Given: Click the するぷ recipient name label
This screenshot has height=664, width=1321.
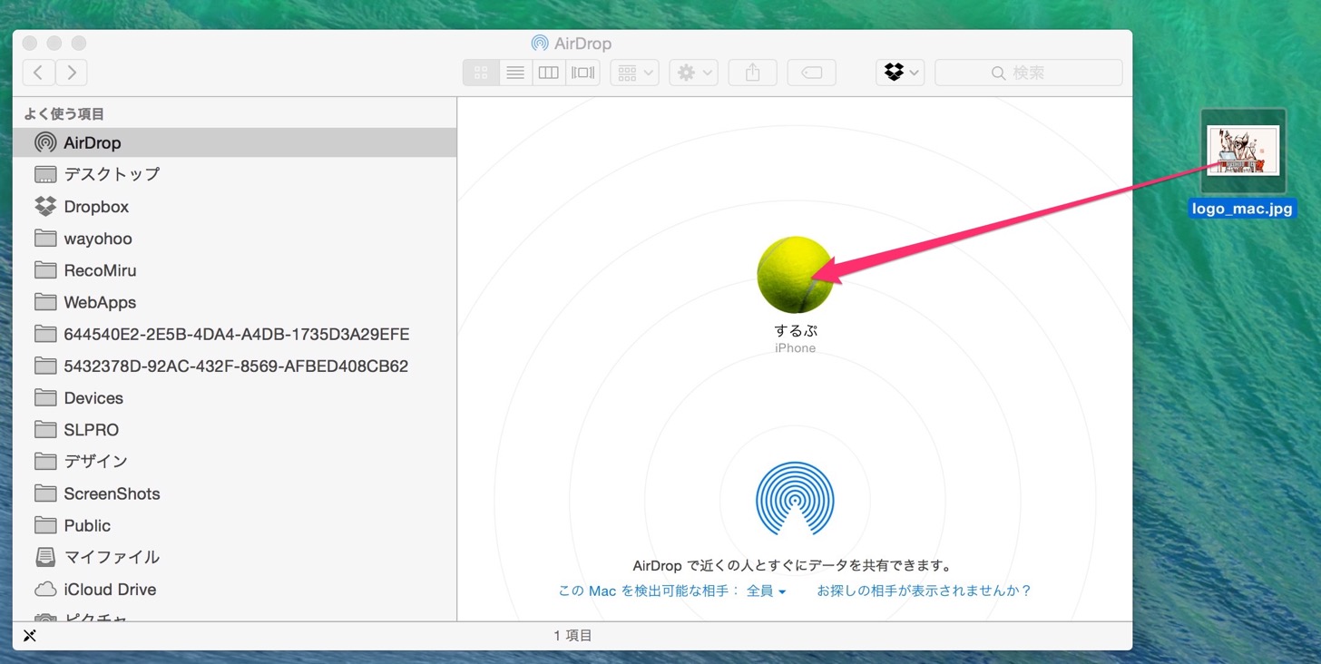Looking at the screenshot, I should click(796, 331).
